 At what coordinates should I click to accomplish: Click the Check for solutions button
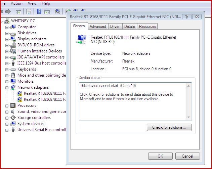(x=169, y=127)
